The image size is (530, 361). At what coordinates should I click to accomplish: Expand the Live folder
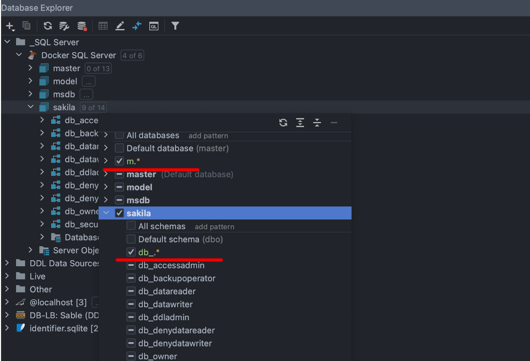[x=7, y=276]
